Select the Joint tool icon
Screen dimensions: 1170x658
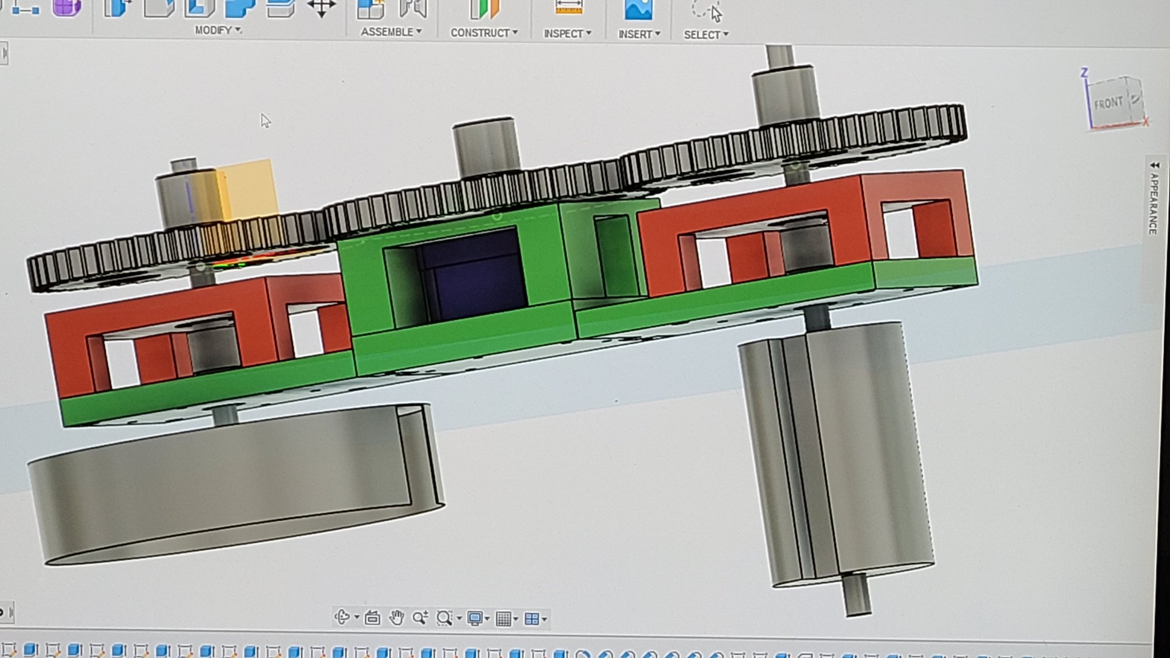pos(413,9)
